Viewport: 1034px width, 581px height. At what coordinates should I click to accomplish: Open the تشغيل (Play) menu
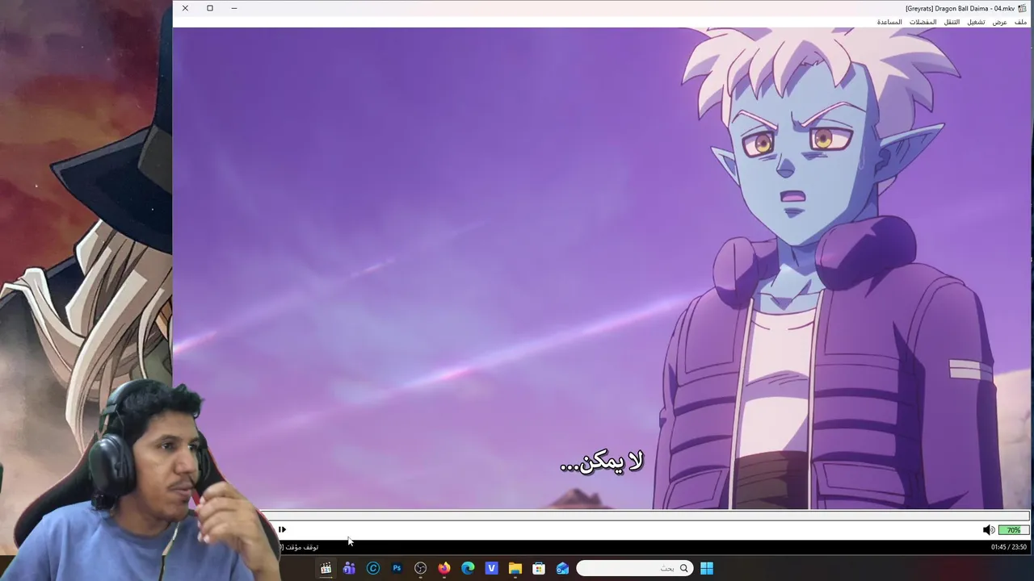click(x=976, y=22)
